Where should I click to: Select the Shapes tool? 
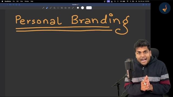point(54,8)
